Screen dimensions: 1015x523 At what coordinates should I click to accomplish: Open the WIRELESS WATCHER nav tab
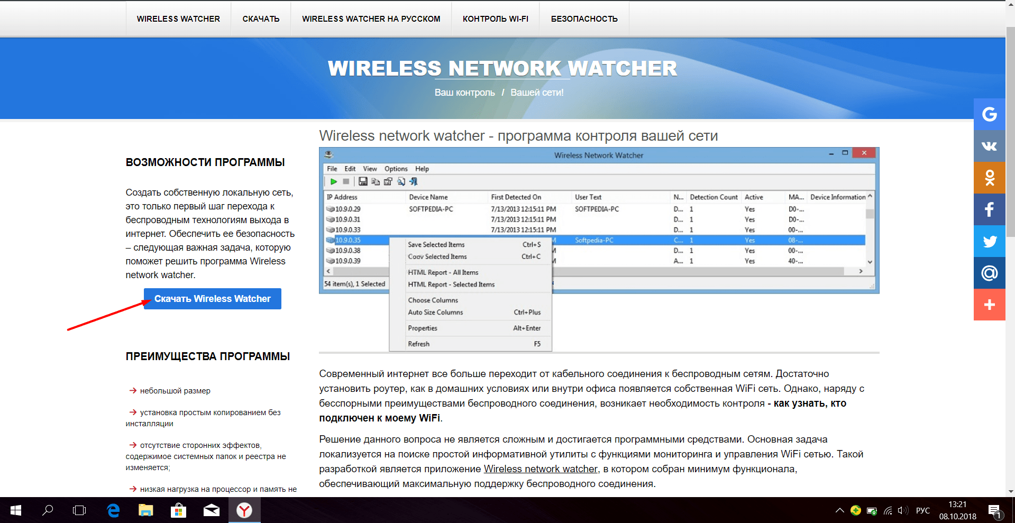click(x=178, y=19)
